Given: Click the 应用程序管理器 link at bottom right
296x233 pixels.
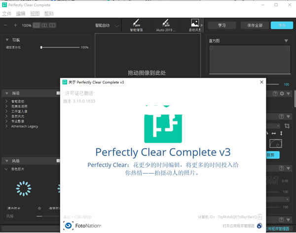Looking at the screenshot, I should point(277,229).
